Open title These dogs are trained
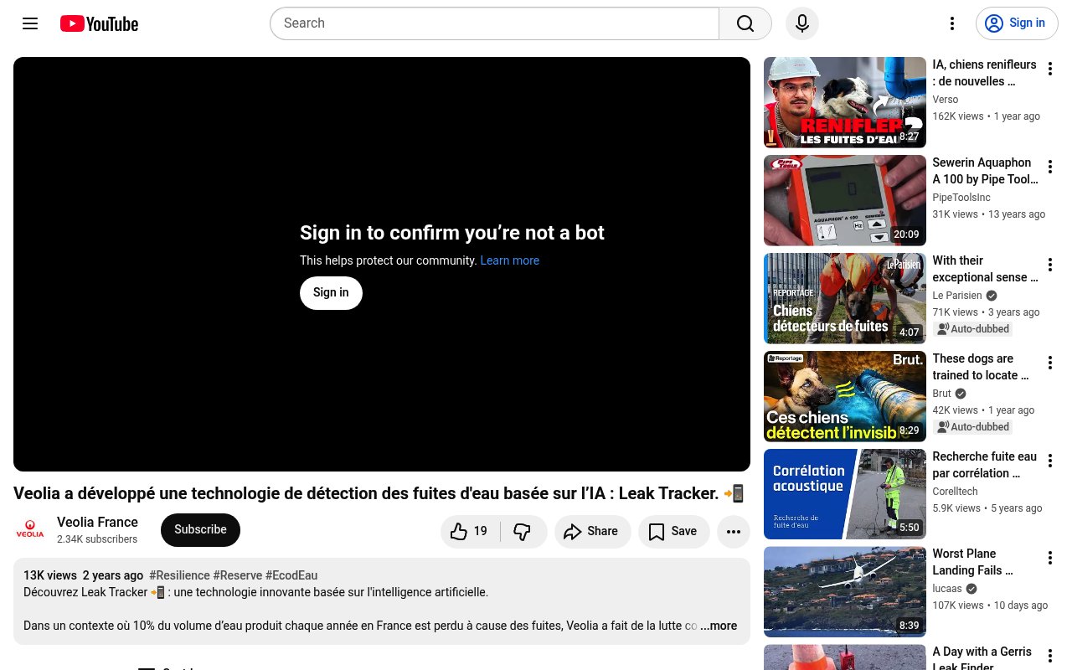The height and width of the screenshot is (670, 1072). click(982, 367)
